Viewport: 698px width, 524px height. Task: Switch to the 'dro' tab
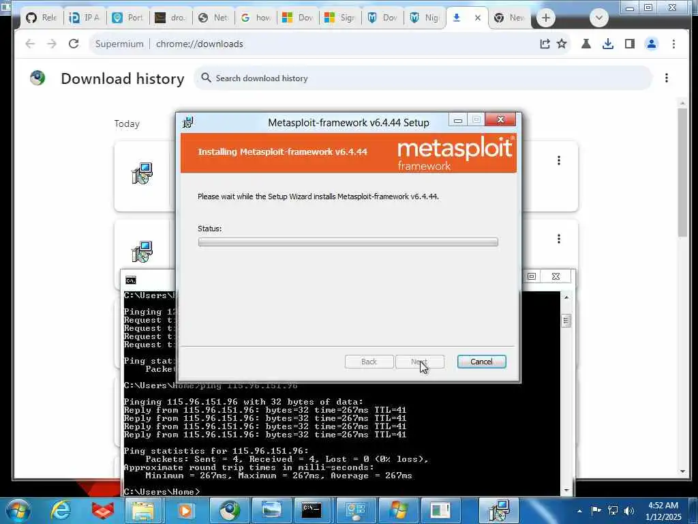pyautogui.click(x=170, y=18)
